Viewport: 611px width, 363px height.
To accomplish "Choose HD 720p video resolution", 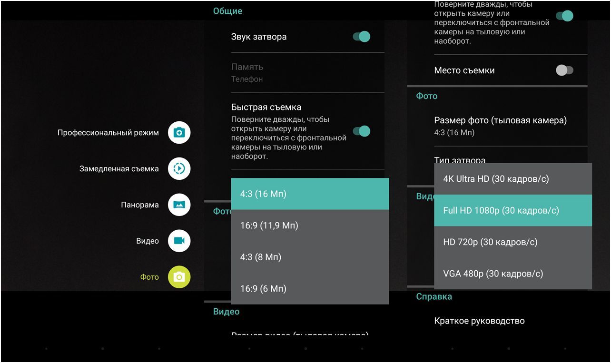I will 512,242.
